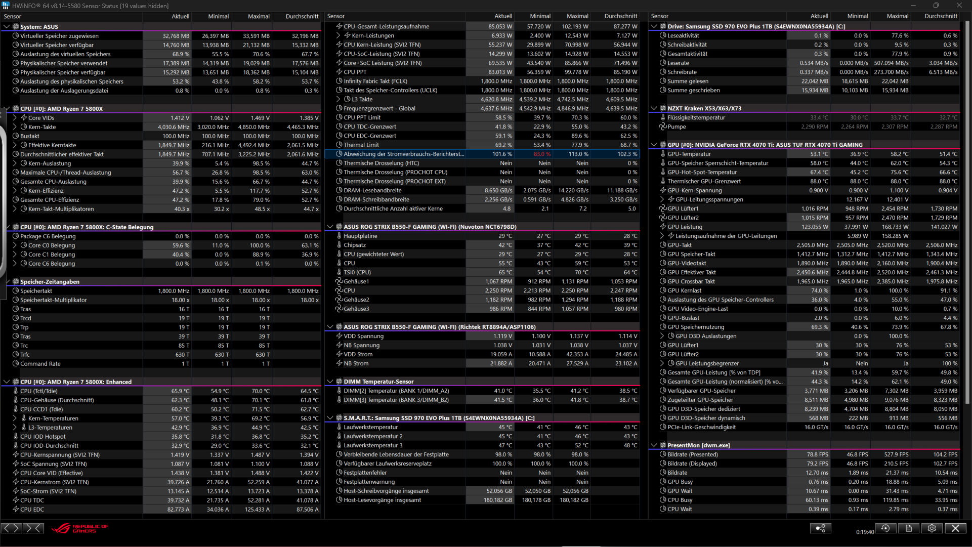Screen dimensions: 972x547
Task: Expand the Core VIDs row
Action: coord(15,118)
